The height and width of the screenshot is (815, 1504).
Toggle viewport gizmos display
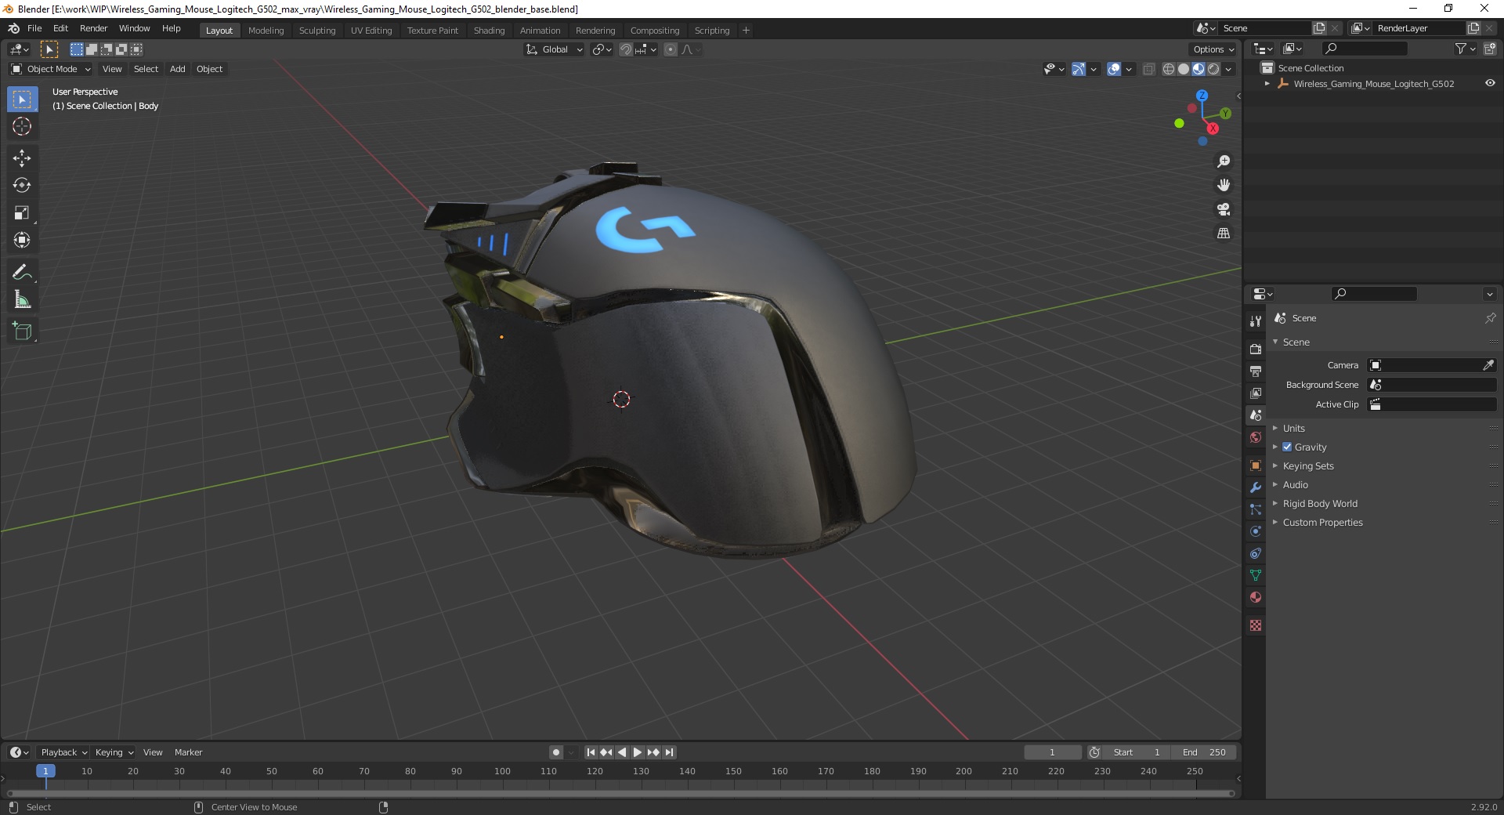[1079, 69]
